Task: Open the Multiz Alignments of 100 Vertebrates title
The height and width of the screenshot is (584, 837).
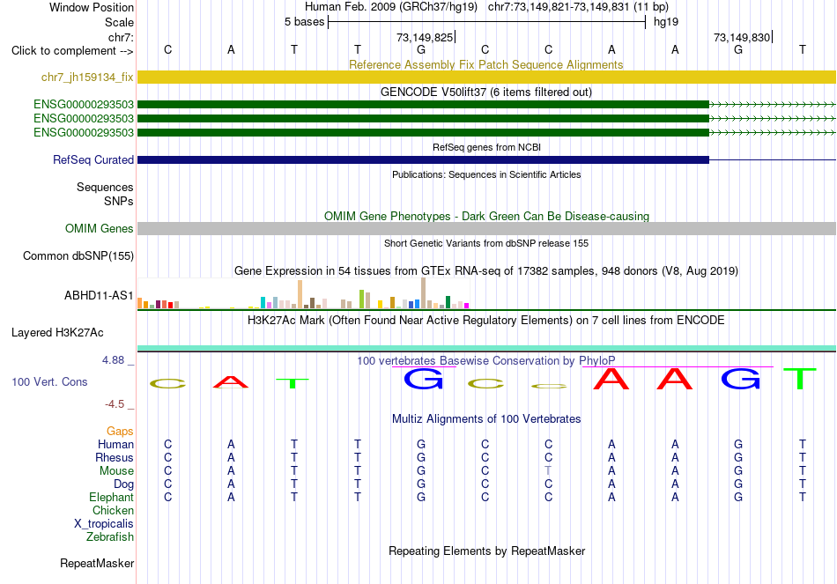Action: [x=486, y=419]
